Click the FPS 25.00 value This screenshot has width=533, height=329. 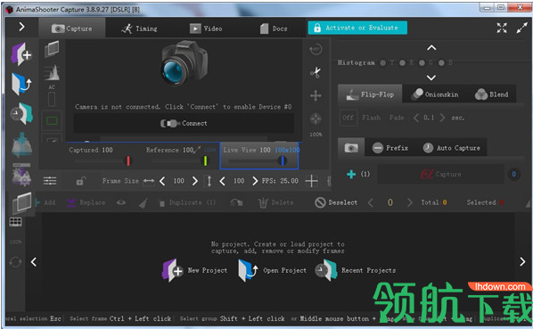[289, 181]
